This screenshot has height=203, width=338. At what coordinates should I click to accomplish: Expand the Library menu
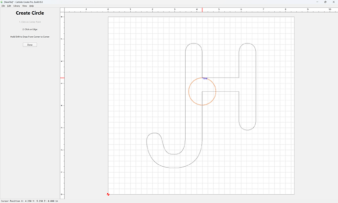pos(17,6)
